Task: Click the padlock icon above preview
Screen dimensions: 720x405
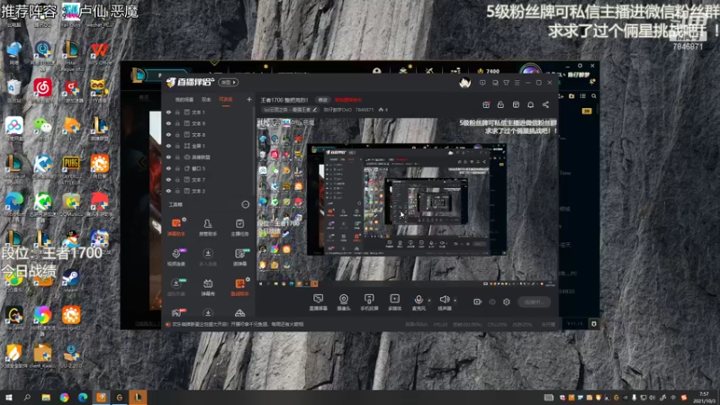Action: tap(500, 104)
